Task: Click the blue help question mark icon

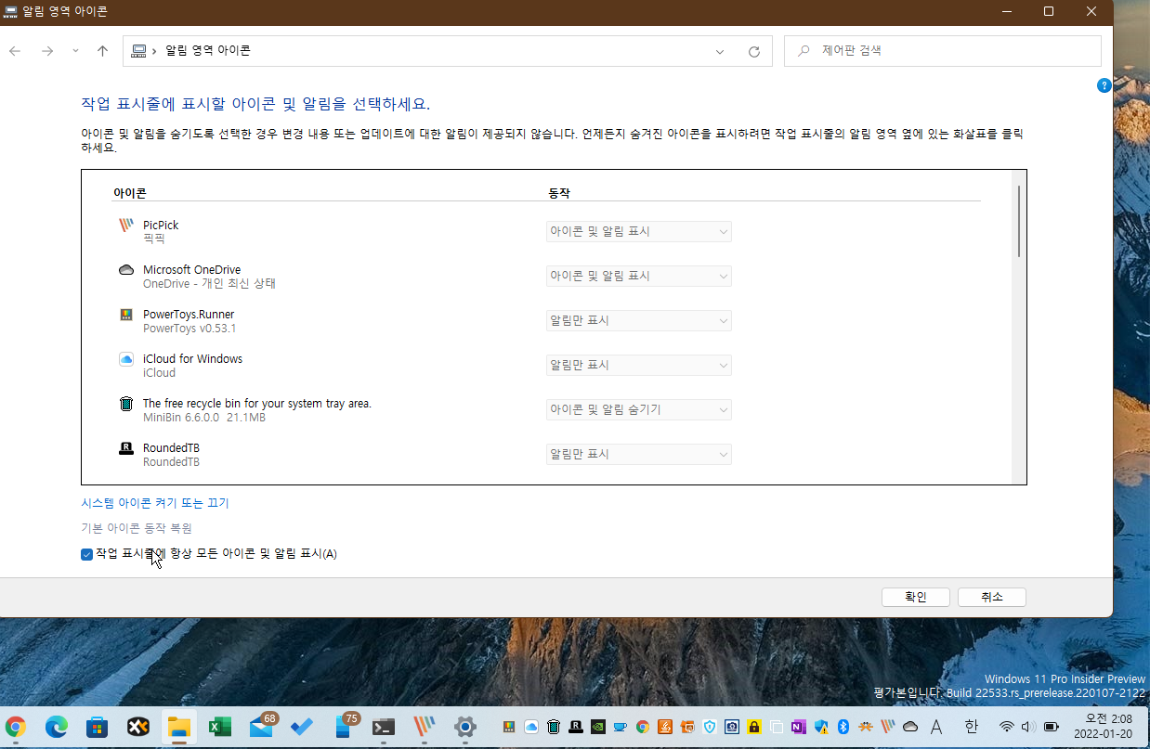Action: click(x=1104, y=84)
